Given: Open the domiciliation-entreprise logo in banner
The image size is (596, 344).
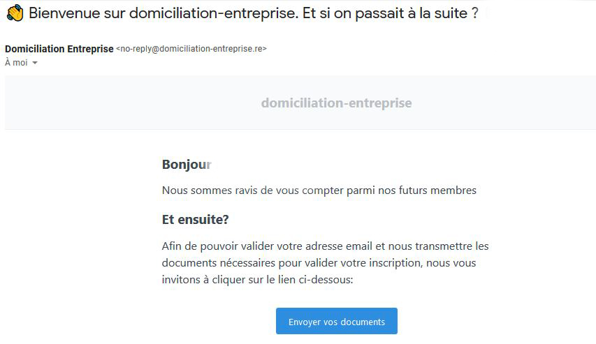Looking at the screenshot, I should tap(336, 103).
